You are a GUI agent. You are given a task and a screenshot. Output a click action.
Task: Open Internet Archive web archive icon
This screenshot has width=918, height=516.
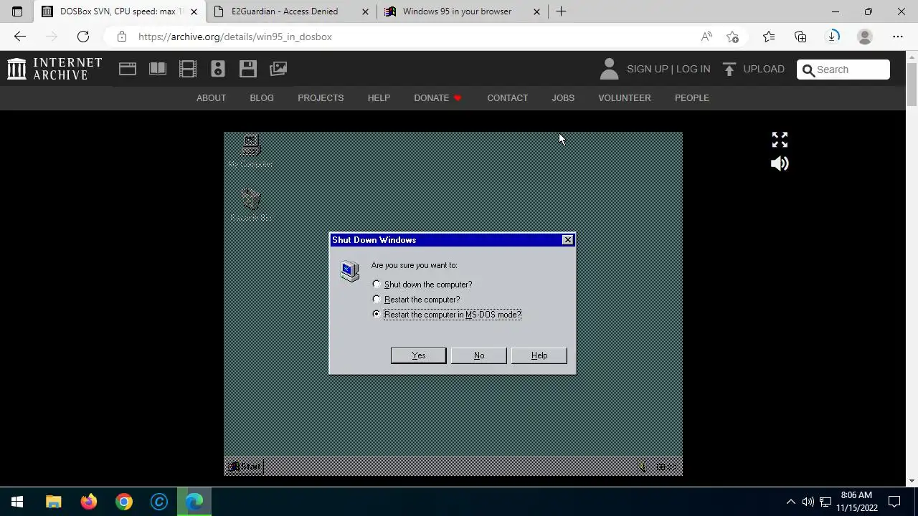(128, 69)
